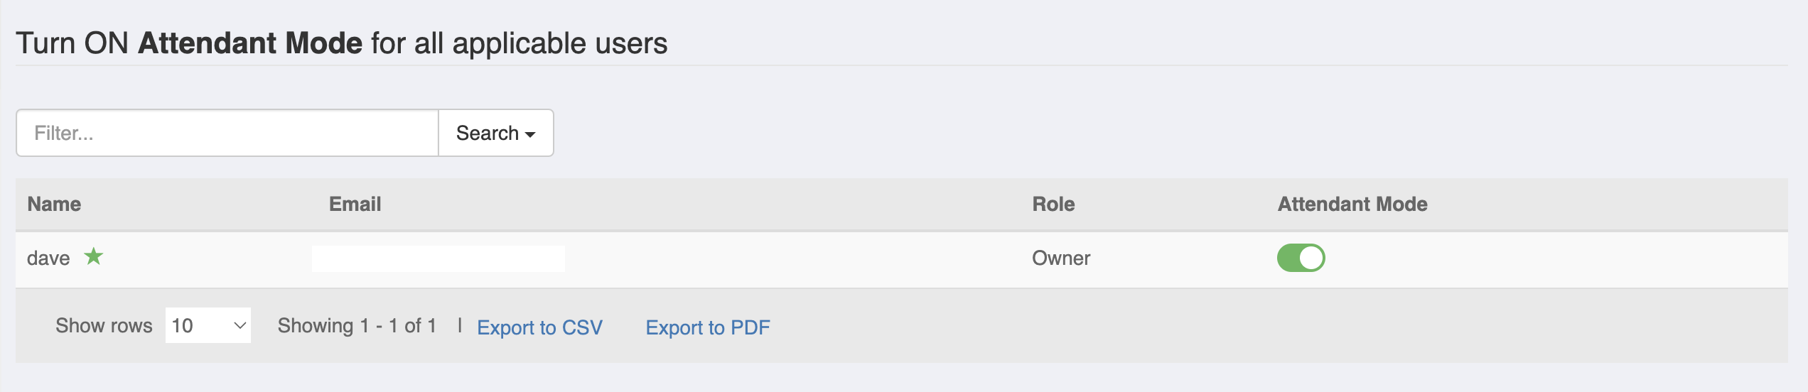The width and height of the screenshot is (1808, 392).
Task: Turn off dave's Attendant Mode switch
Action: click(x=1301, y=258)
